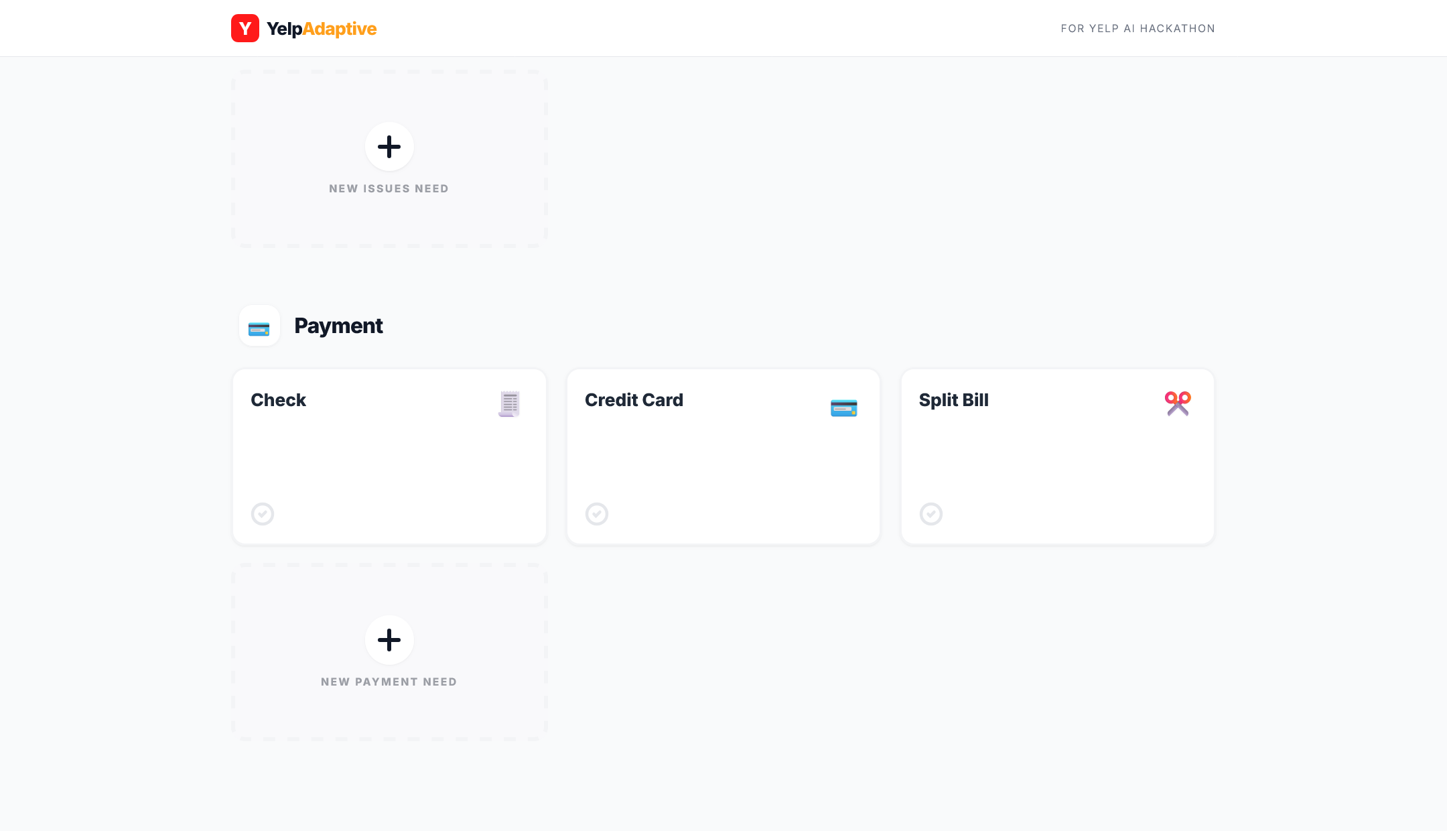Click the YelpAdaptive brand name text
Screen dimensions: 1447x831
click(x=322, y=29)
